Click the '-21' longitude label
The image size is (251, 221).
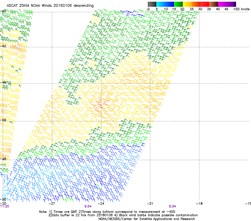click(150, 203)
